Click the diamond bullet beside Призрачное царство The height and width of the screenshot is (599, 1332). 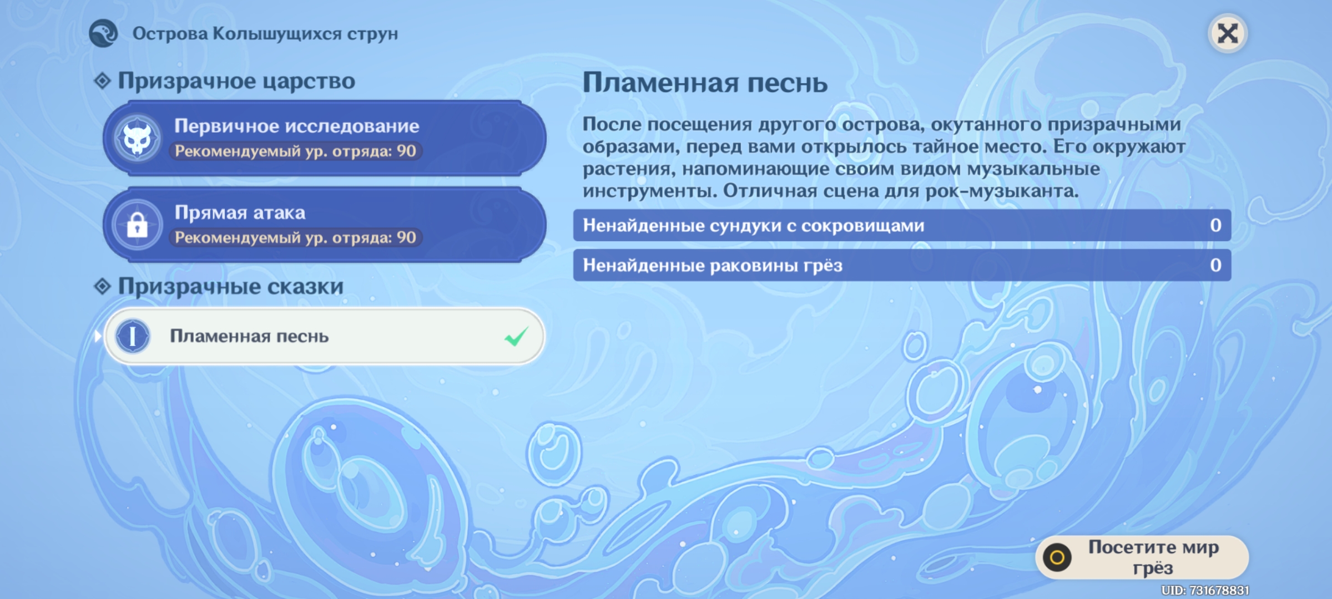pos(103,81)
